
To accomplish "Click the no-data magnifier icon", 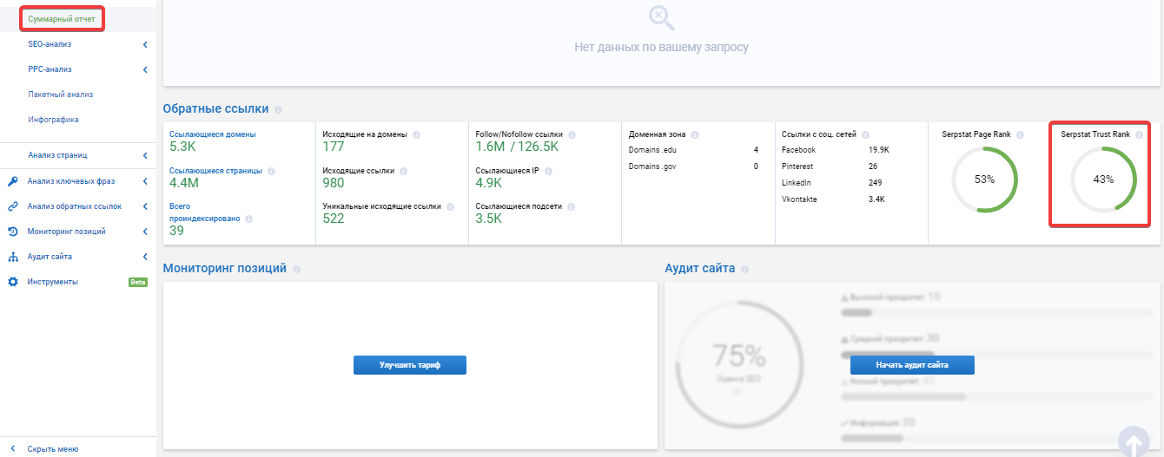I will pyautogui.click(x=661, y=17).
